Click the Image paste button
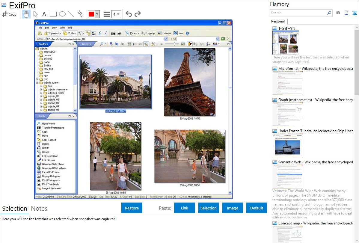Viewport: 359px width, 243px height. pyautogui.click(x=233, y=208)
